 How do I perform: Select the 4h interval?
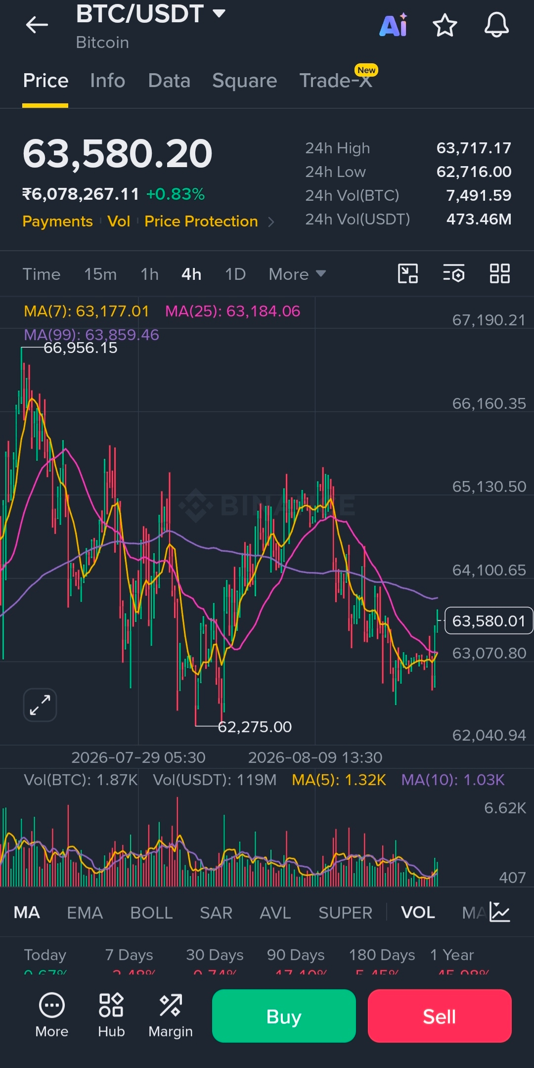(191, 274)
